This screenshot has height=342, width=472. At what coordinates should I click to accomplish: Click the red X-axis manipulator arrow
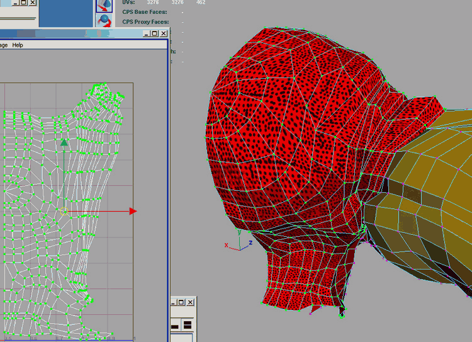point(133,211)
